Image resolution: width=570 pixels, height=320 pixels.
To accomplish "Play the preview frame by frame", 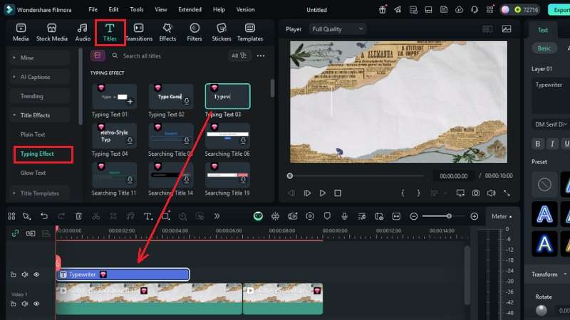I will click(x=307, y=193).
